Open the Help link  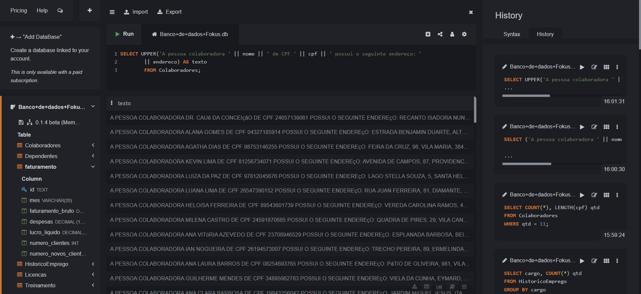[42, 11]
